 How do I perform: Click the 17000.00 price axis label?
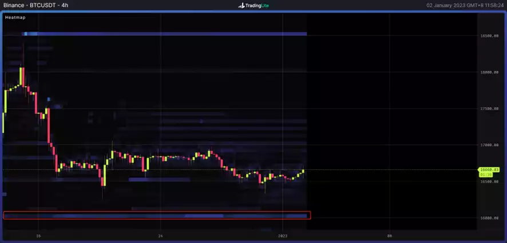click(x=489, y=145)
